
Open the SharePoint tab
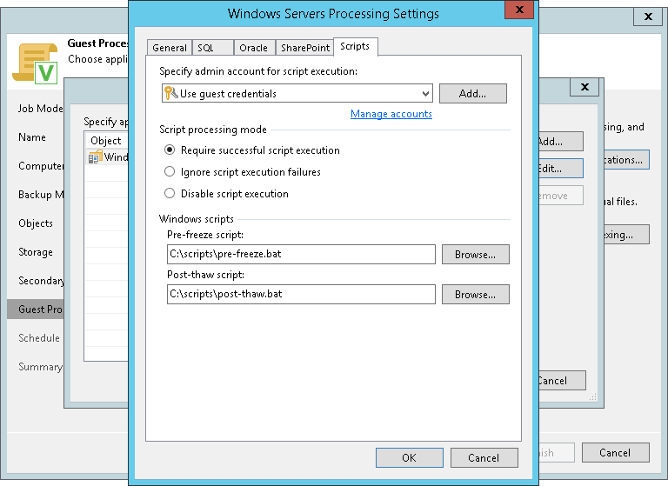(x=304, y=48)
